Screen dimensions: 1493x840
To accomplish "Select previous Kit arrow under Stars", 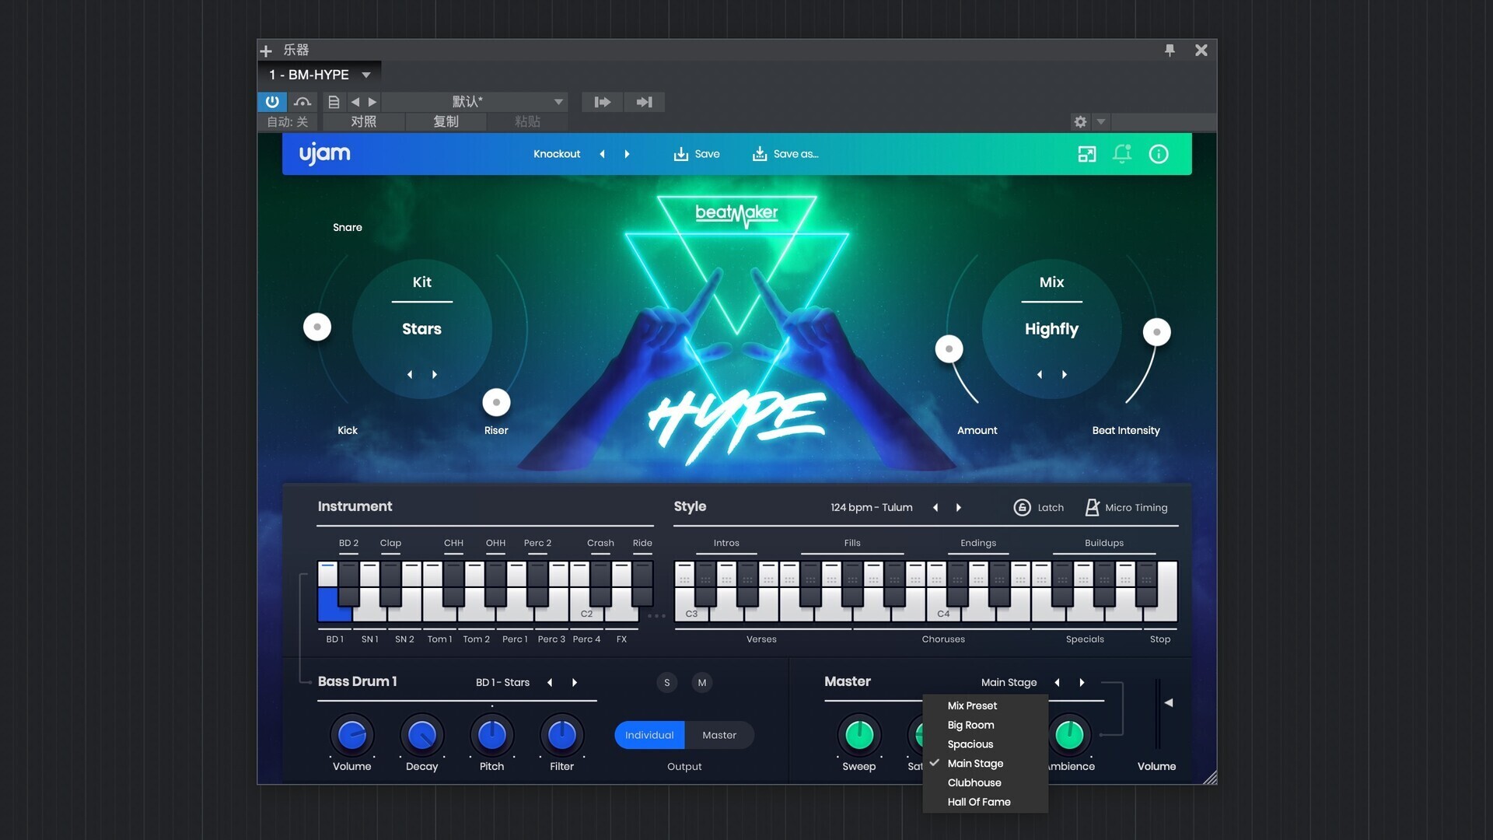I will (410, 374).
